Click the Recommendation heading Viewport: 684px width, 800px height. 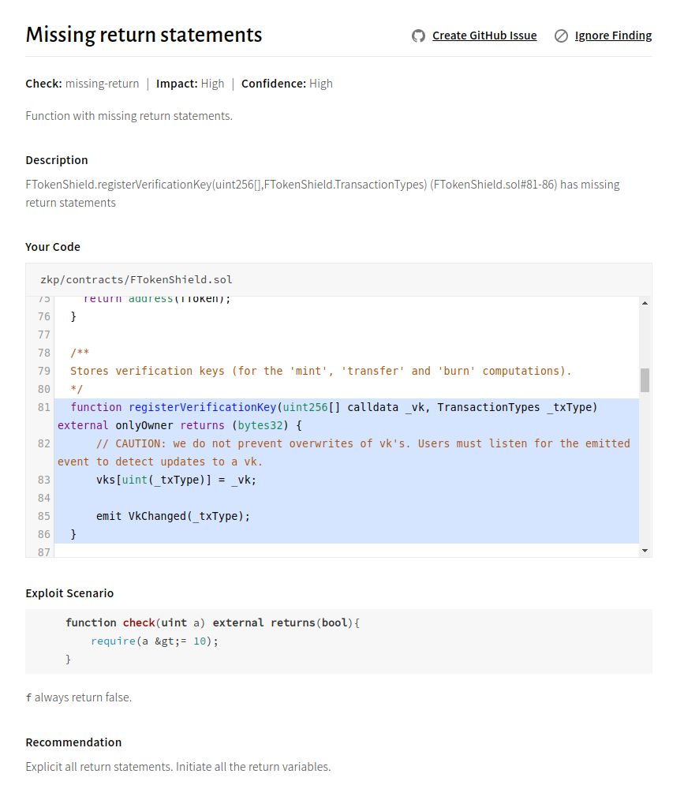pyautogui.click(x=73, y=742)
